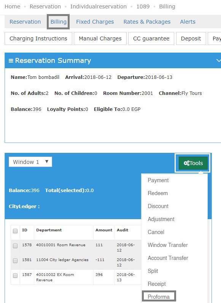Click the 1089 breadcrumb link
The image size is (221, 303).
(x=143, y=6)
